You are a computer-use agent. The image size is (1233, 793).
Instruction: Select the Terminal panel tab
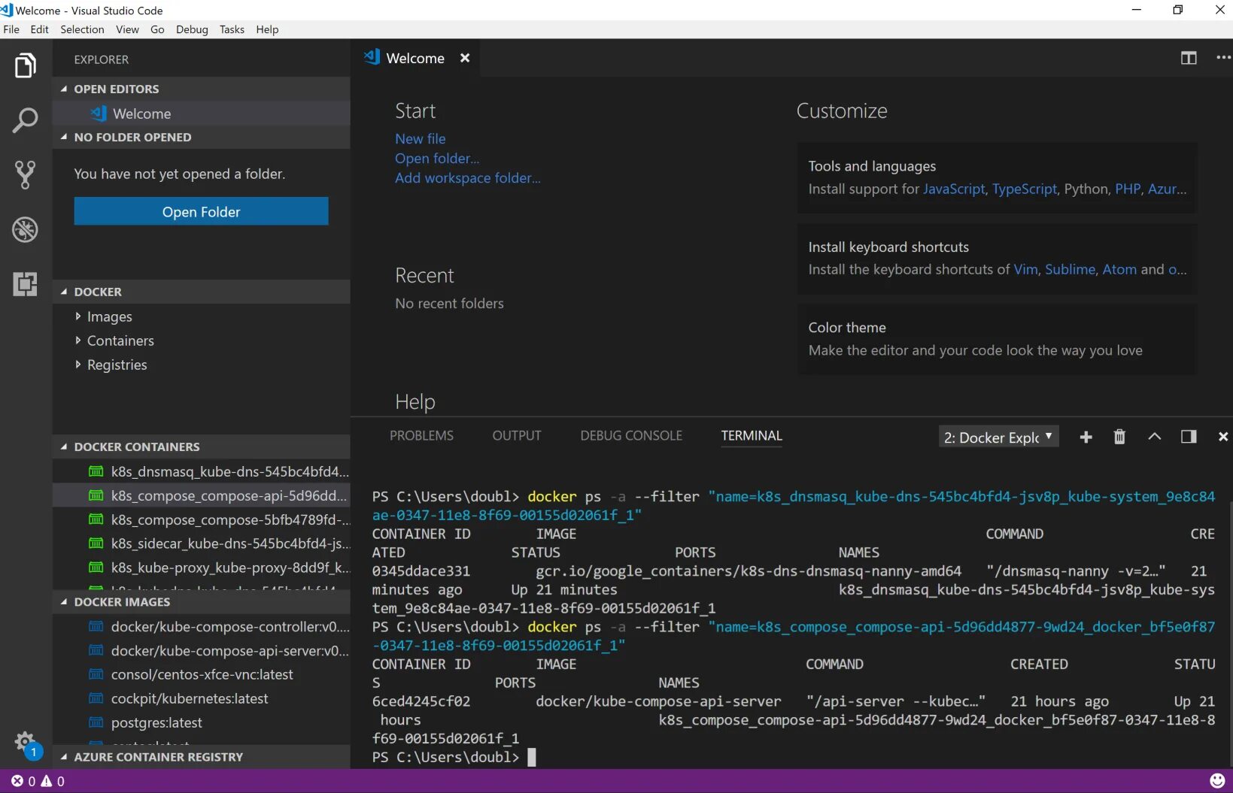tap(752, 435)
